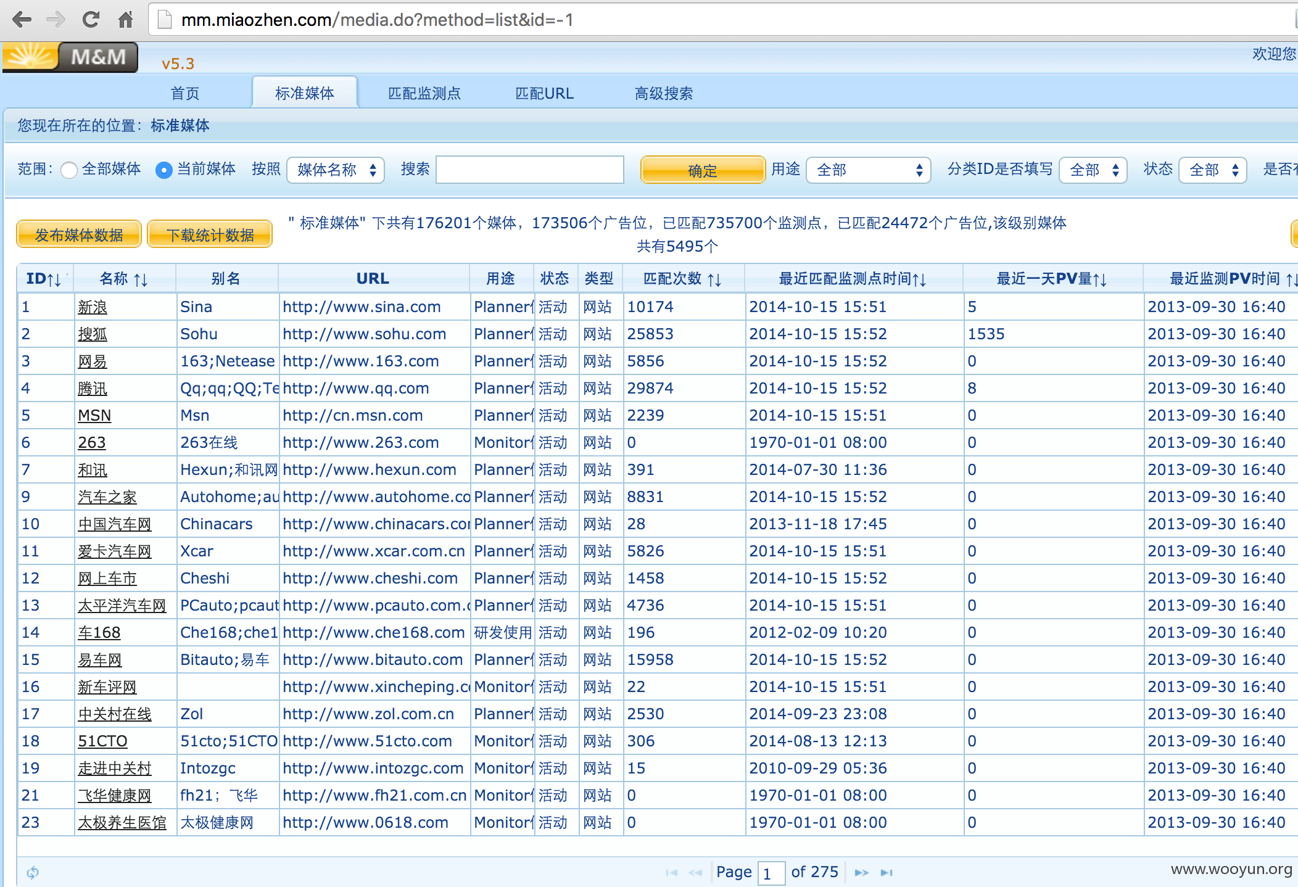This screenshot has height=887, width=1298.
Task: Click the 研发使用 cell in 车168 row
Action: pos(503,632)
